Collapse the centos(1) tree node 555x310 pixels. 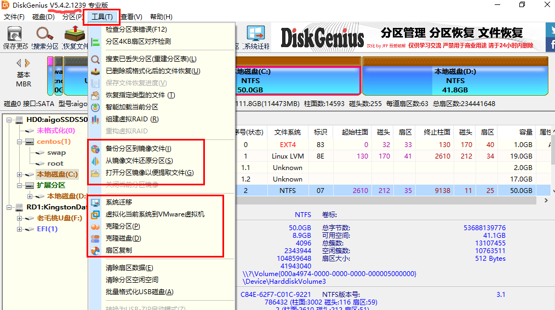point(20,142)
